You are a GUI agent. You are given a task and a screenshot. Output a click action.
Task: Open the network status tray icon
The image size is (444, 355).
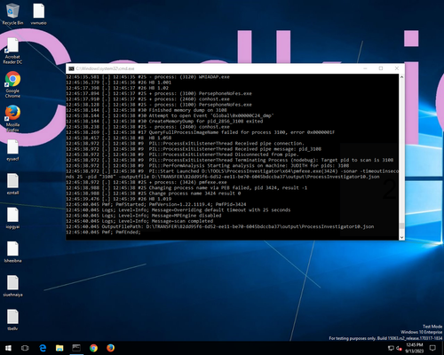[x=391, y=348]
